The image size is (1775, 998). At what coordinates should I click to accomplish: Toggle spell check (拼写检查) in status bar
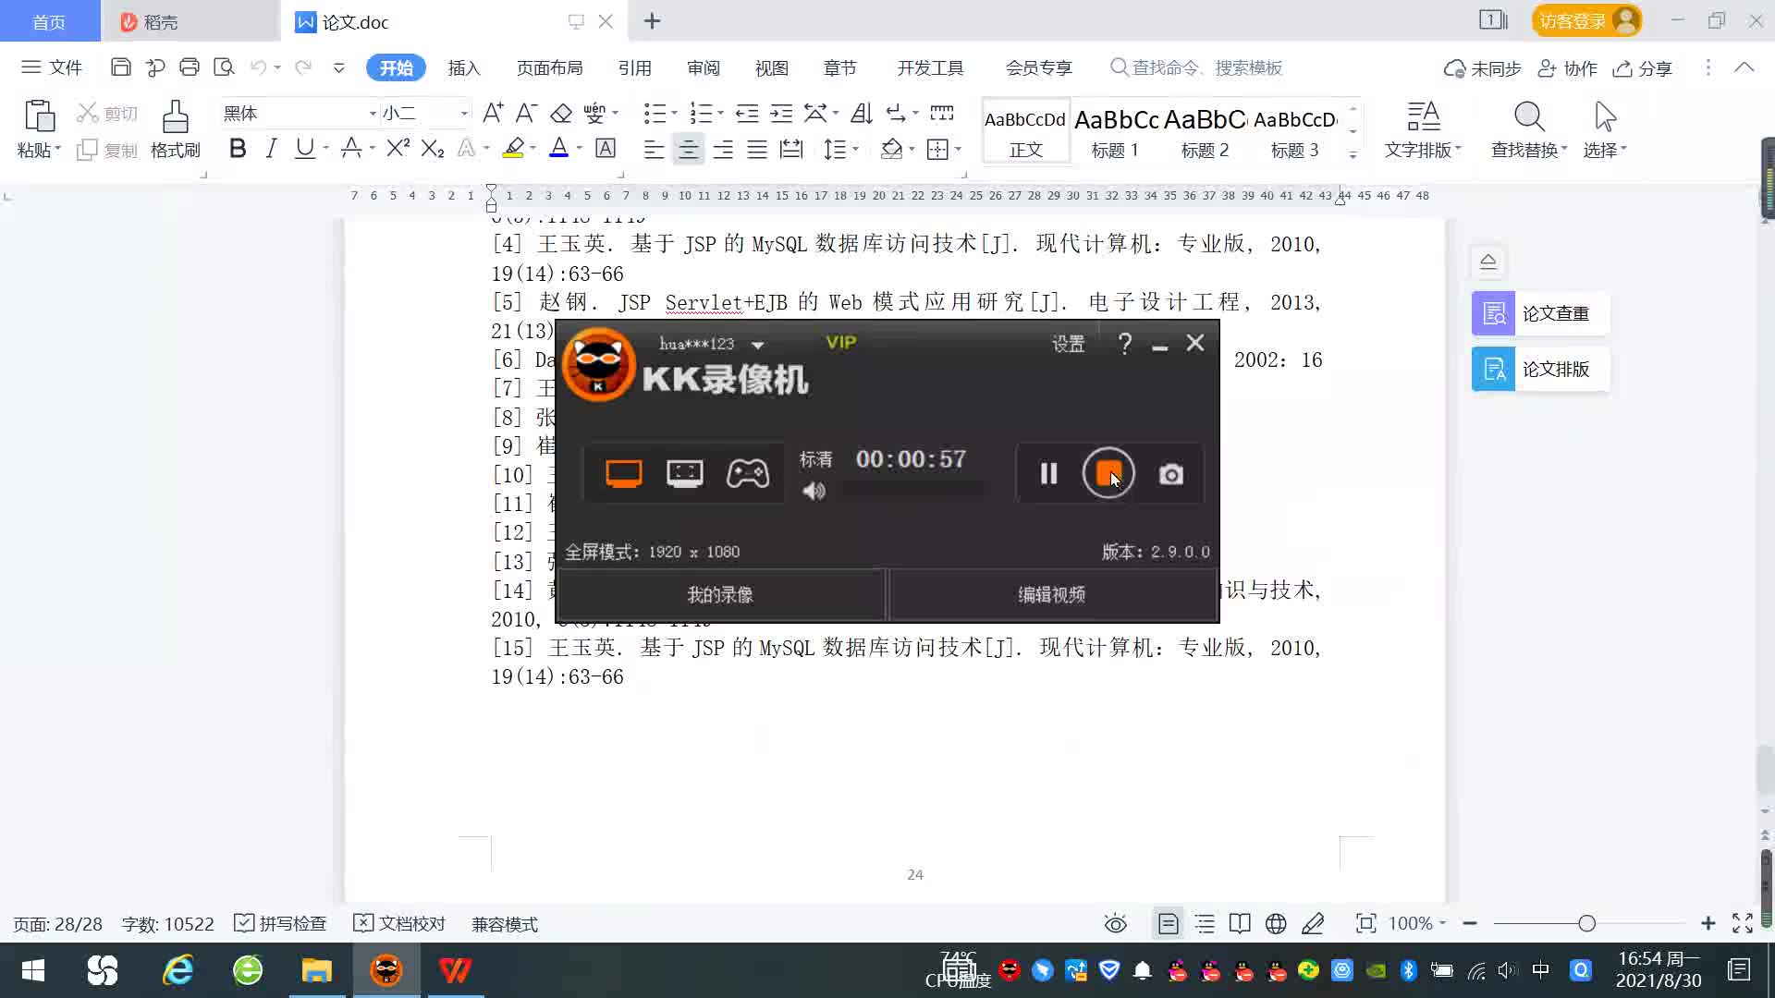281,924
